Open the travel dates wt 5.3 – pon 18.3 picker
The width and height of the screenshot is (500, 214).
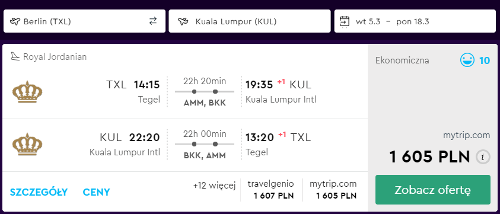coord(415,21)
